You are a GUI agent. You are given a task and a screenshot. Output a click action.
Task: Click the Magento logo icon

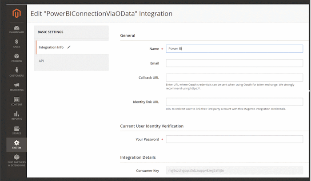[16, 13]
